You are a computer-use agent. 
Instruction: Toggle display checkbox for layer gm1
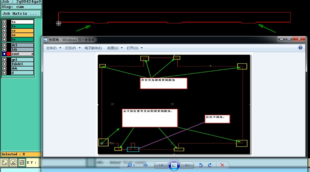4,60
